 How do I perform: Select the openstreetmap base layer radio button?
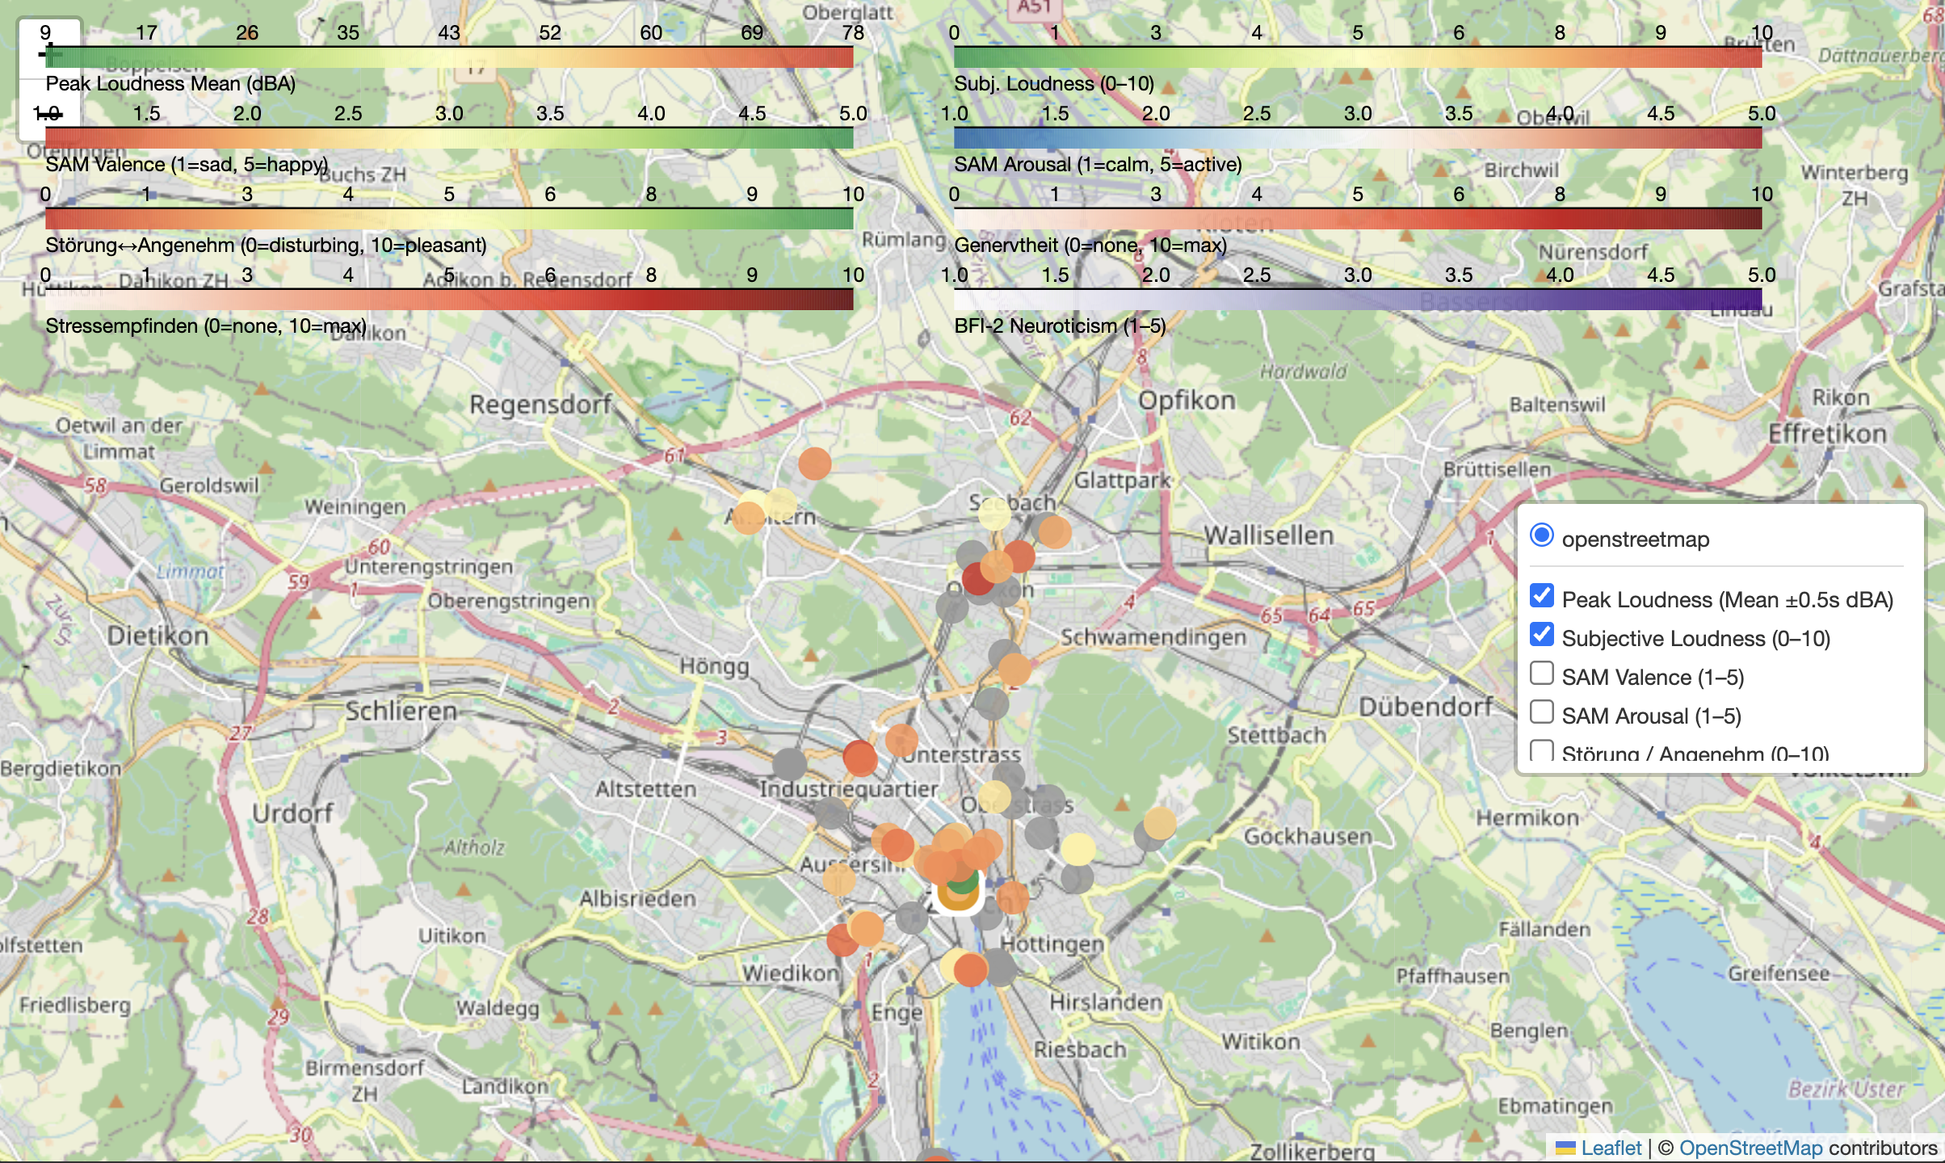tap(1541, 535)
